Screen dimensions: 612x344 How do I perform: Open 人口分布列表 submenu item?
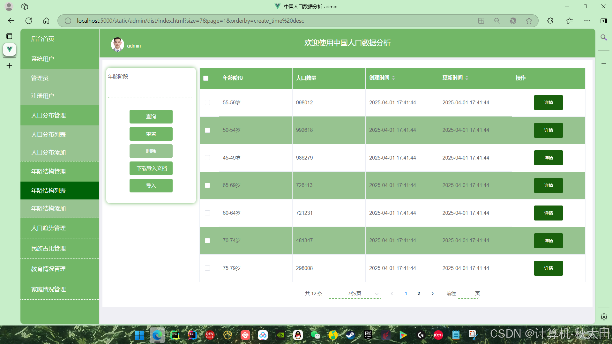(x=60, y=134)
